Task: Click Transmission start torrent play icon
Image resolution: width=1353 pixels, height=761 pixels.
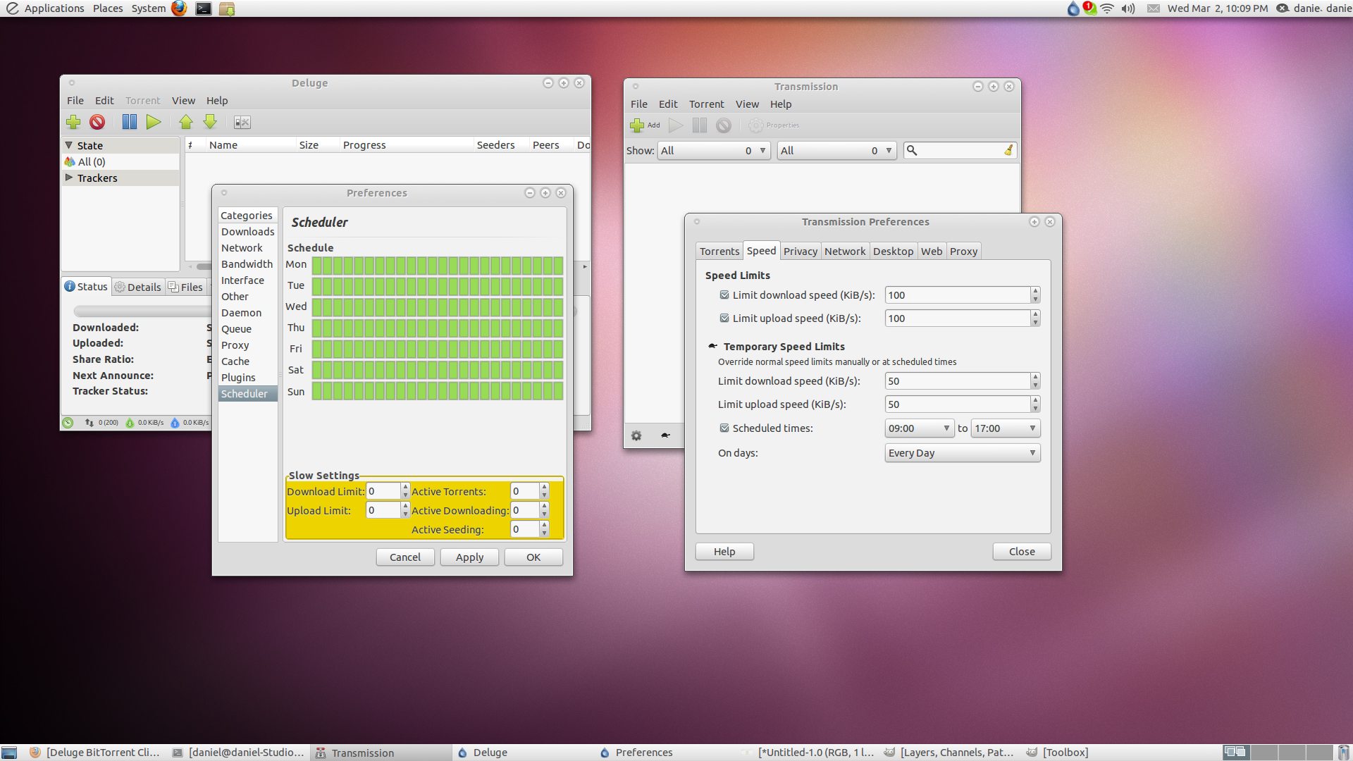Action: coord(676,125)
